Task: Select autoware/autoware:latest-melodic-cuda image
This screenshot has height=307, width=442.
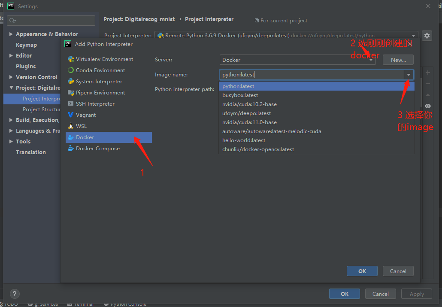Action: pyautogui.click(x=317, y=131)
